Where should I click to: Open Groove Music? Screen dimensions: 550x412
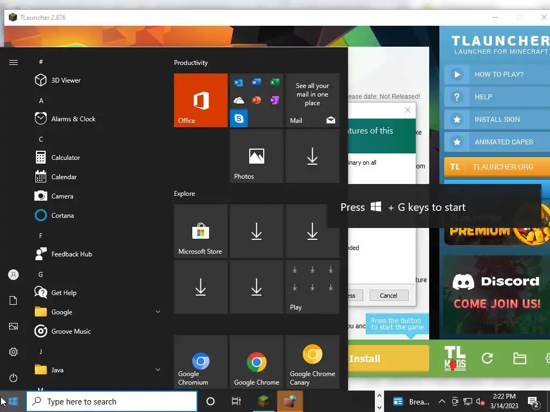[63, 331]
